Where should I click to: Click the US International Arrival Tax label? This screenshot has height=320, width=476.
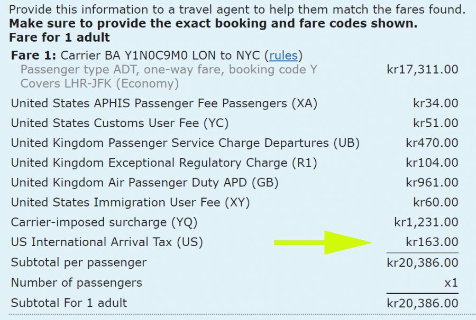click(107, 242)
